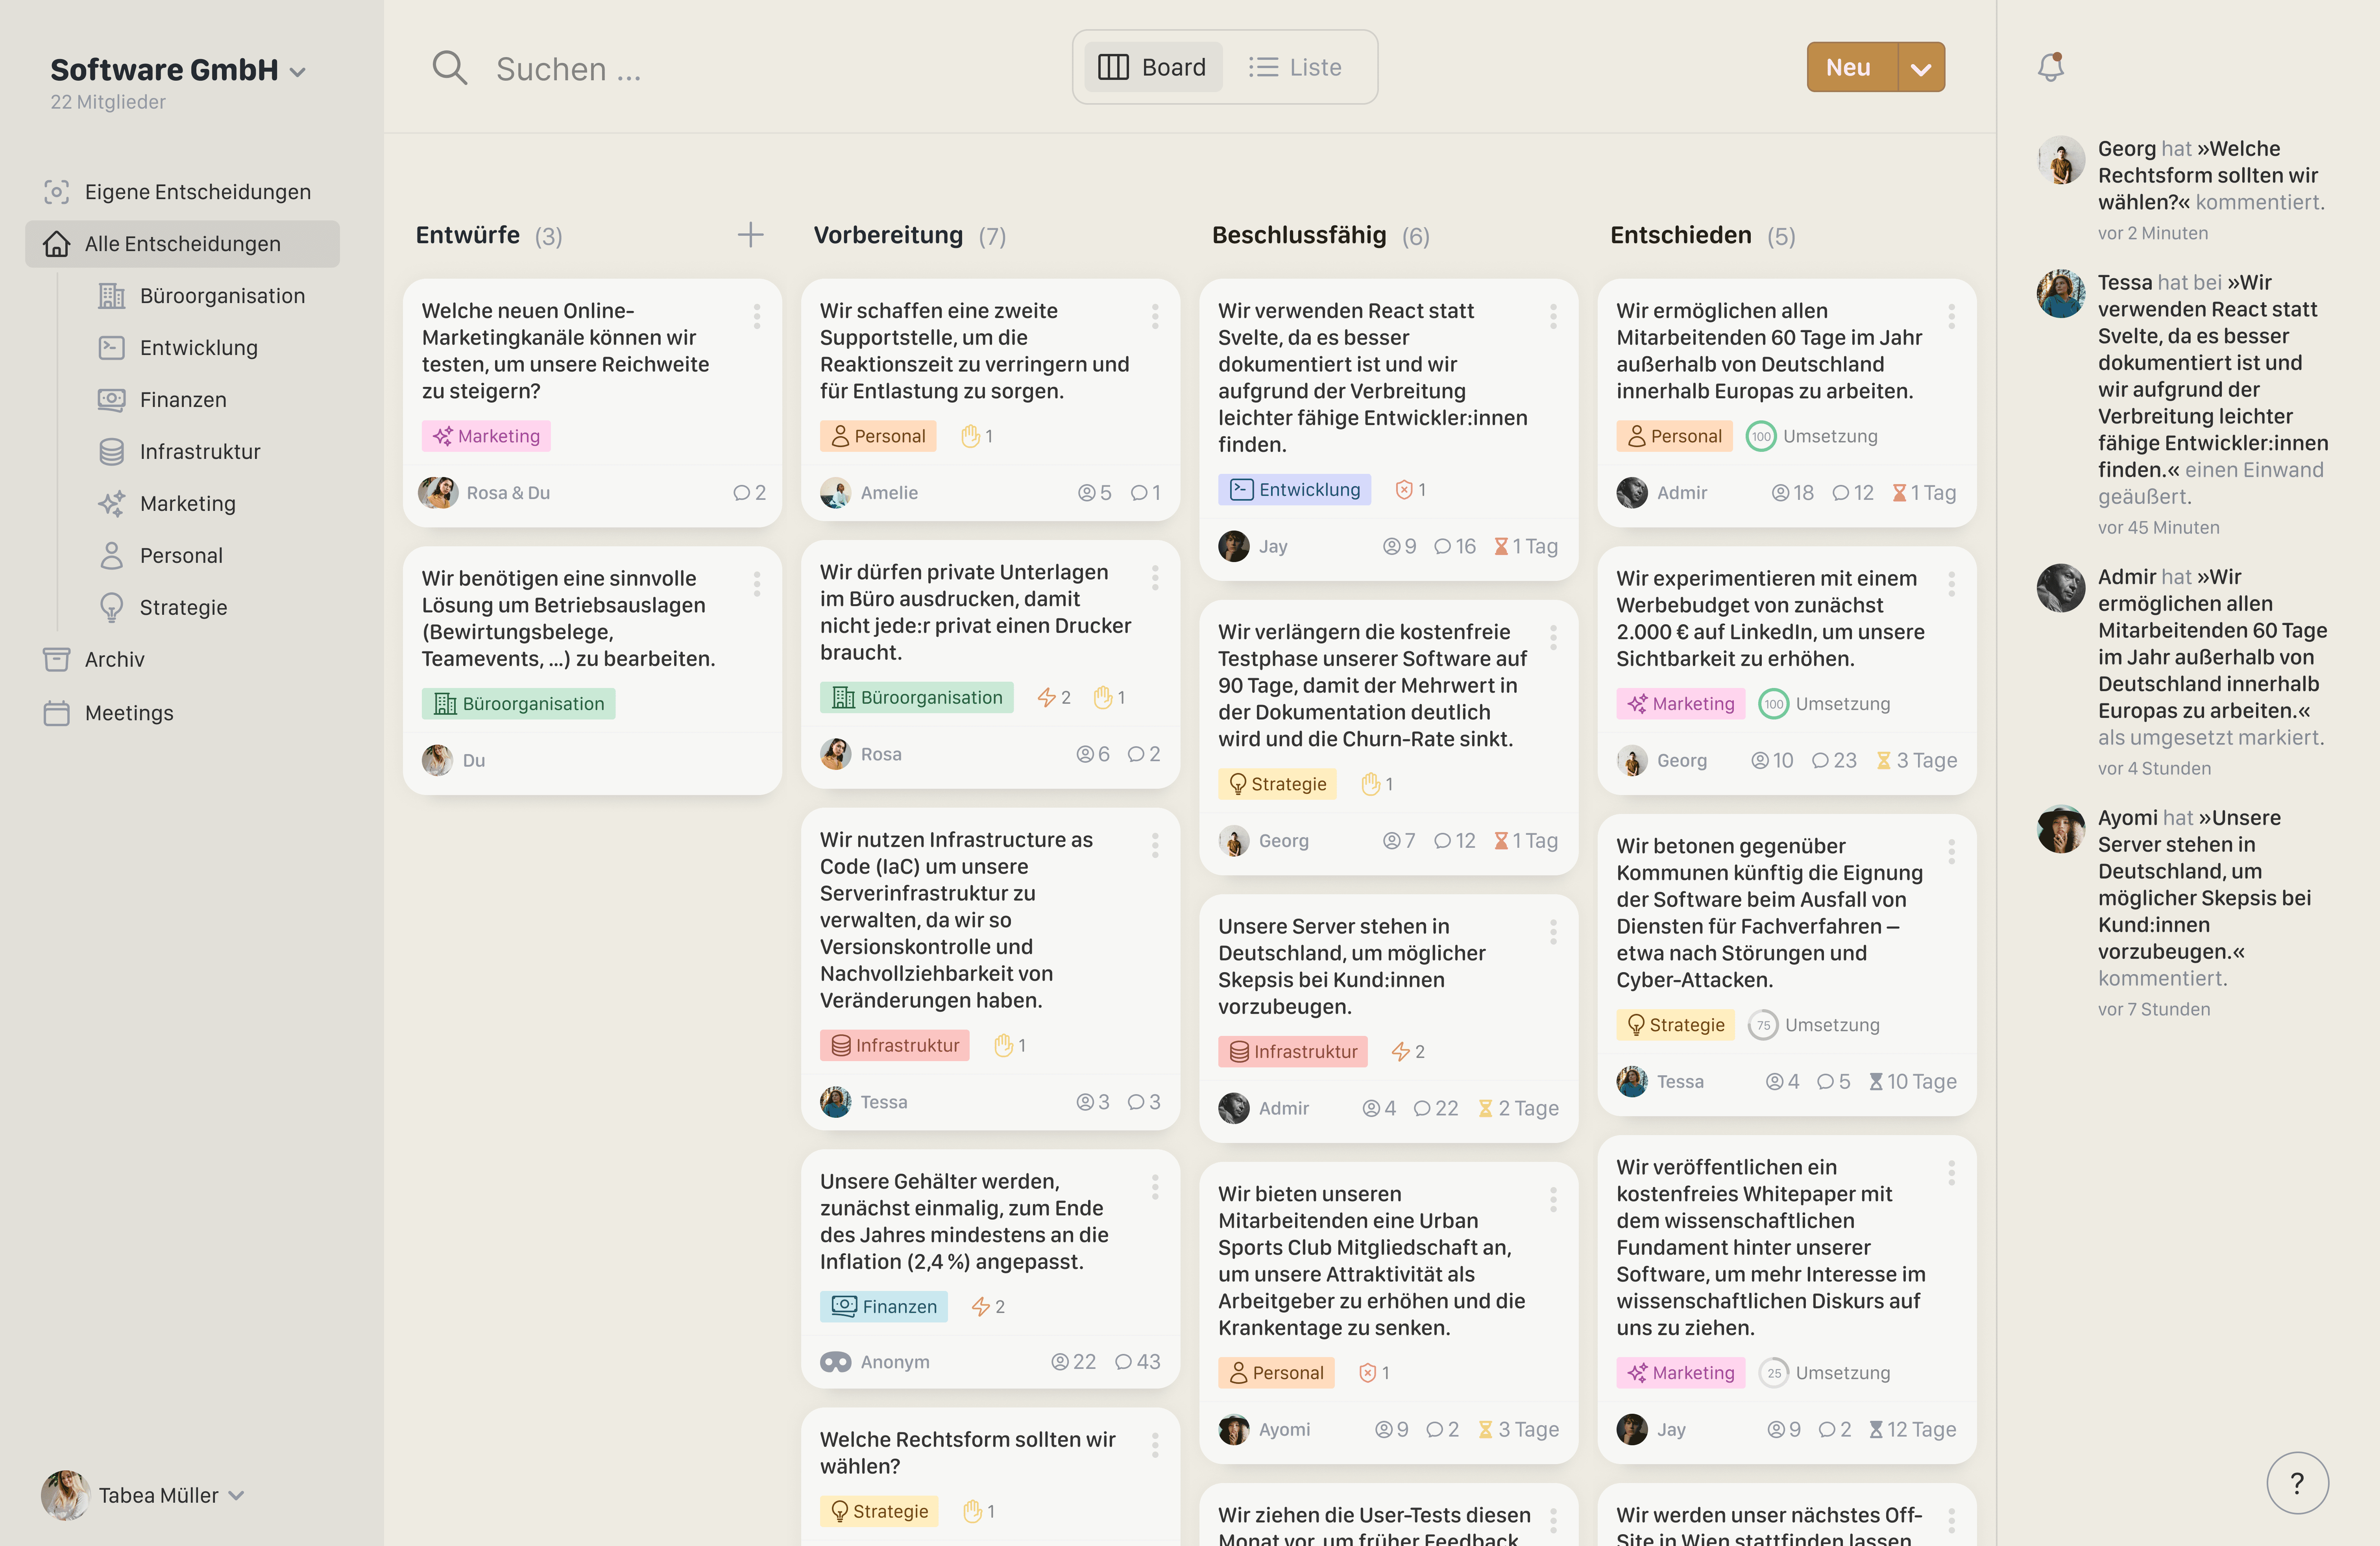This screenshot has height=1546, width=2380.
Task: Open options for the Infrastructure as Code card
Action: [x=1155, y=846]
